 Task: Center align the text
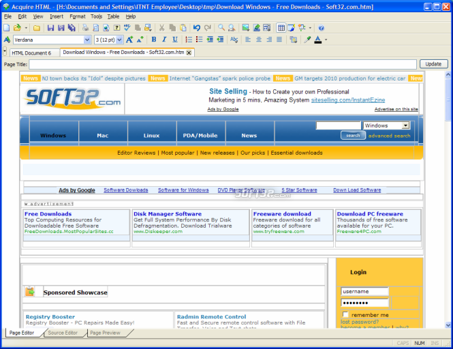click(259, 40)
